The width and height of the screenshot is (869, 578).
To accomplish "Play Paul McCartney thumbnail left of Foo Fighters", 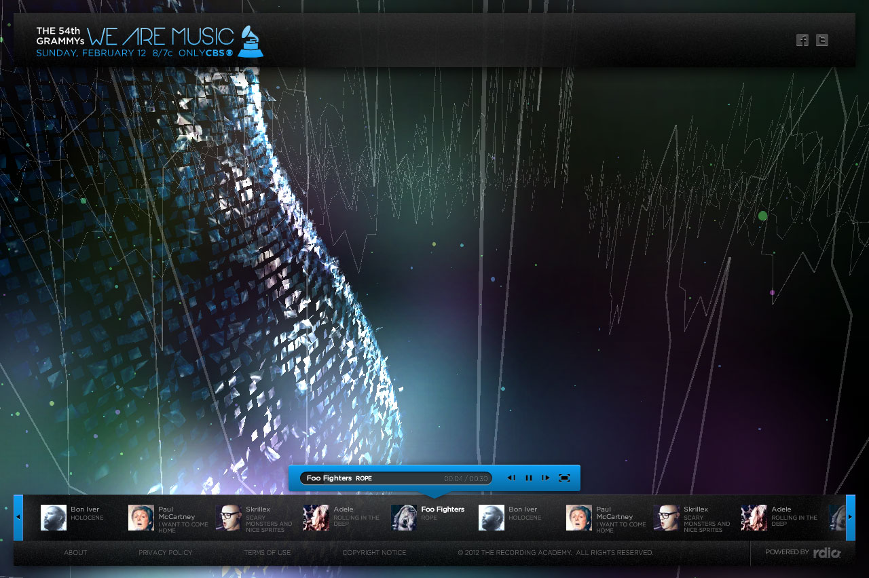I will (141, 518).
